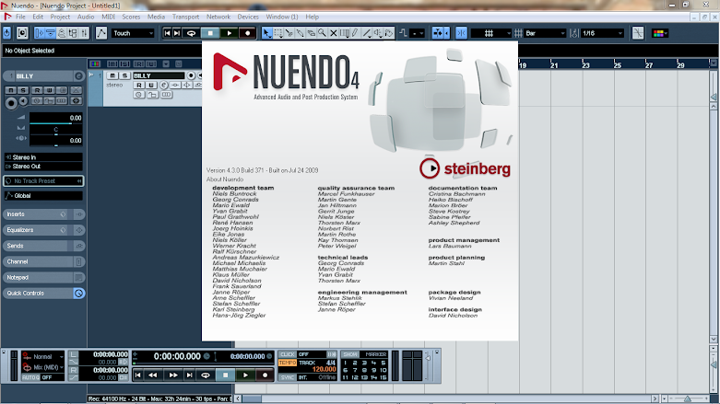Open the No Track Preset selector
The height and width of the screenshot is (404, 720).
[x=43, y=181]
